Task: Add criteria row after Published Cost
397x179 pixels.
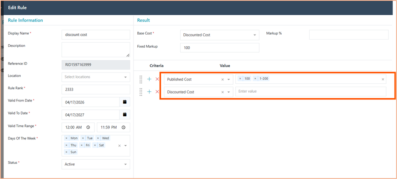Action: pos(150,79)
